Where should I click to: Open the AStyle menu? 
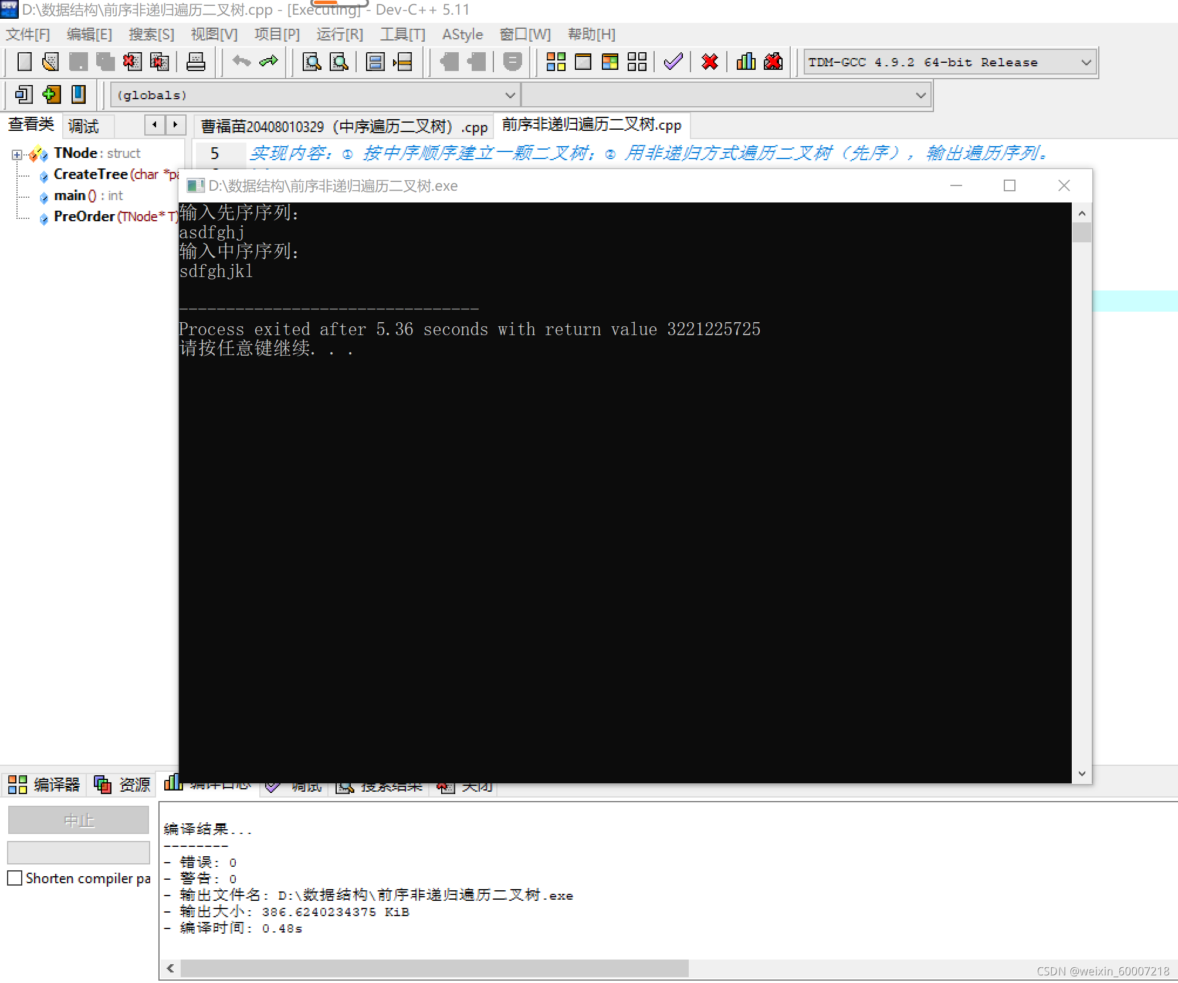(462, 34)
